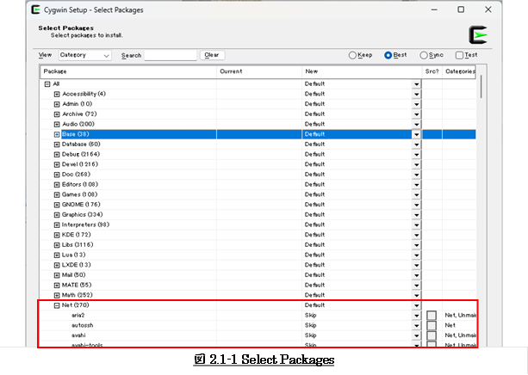The width and height of the screenshot is (528, 375).
Task: Maximize the Cygwin Setup window
Action: (461, 9)
